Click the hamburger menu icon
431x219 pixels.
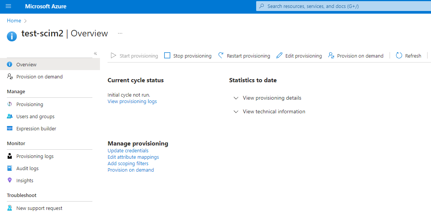(8, 6)
